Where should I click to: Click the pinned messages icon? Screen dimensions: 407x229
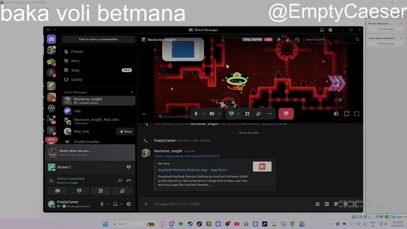279,40
